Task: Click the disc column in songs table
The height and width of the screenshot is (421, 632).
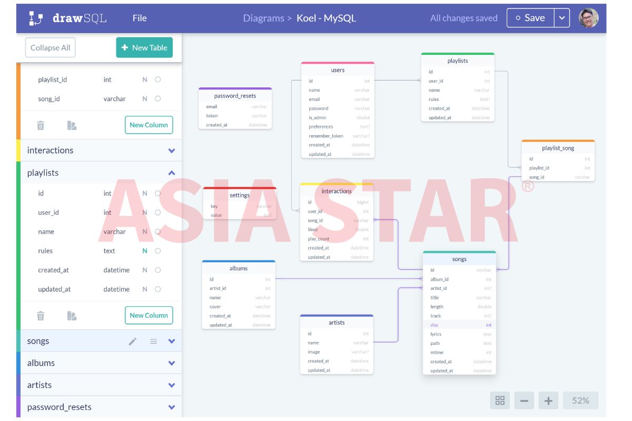Action: 459,325
